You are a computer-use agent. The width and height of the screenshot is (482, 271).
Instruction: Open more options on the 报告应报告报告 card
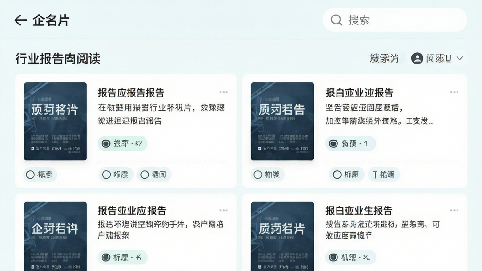point(224,92)
